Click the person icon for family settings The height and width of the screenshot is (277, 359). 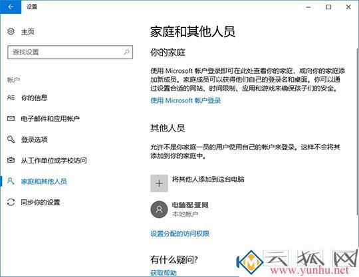pos(11,181)
